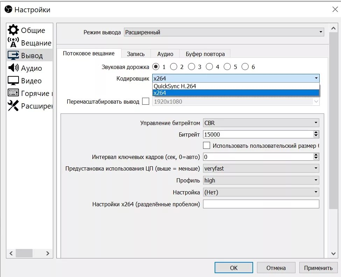The image size is (341, 277).
Task: Open the Настройка (Нет) dropdown
Action: coord(261,192)
